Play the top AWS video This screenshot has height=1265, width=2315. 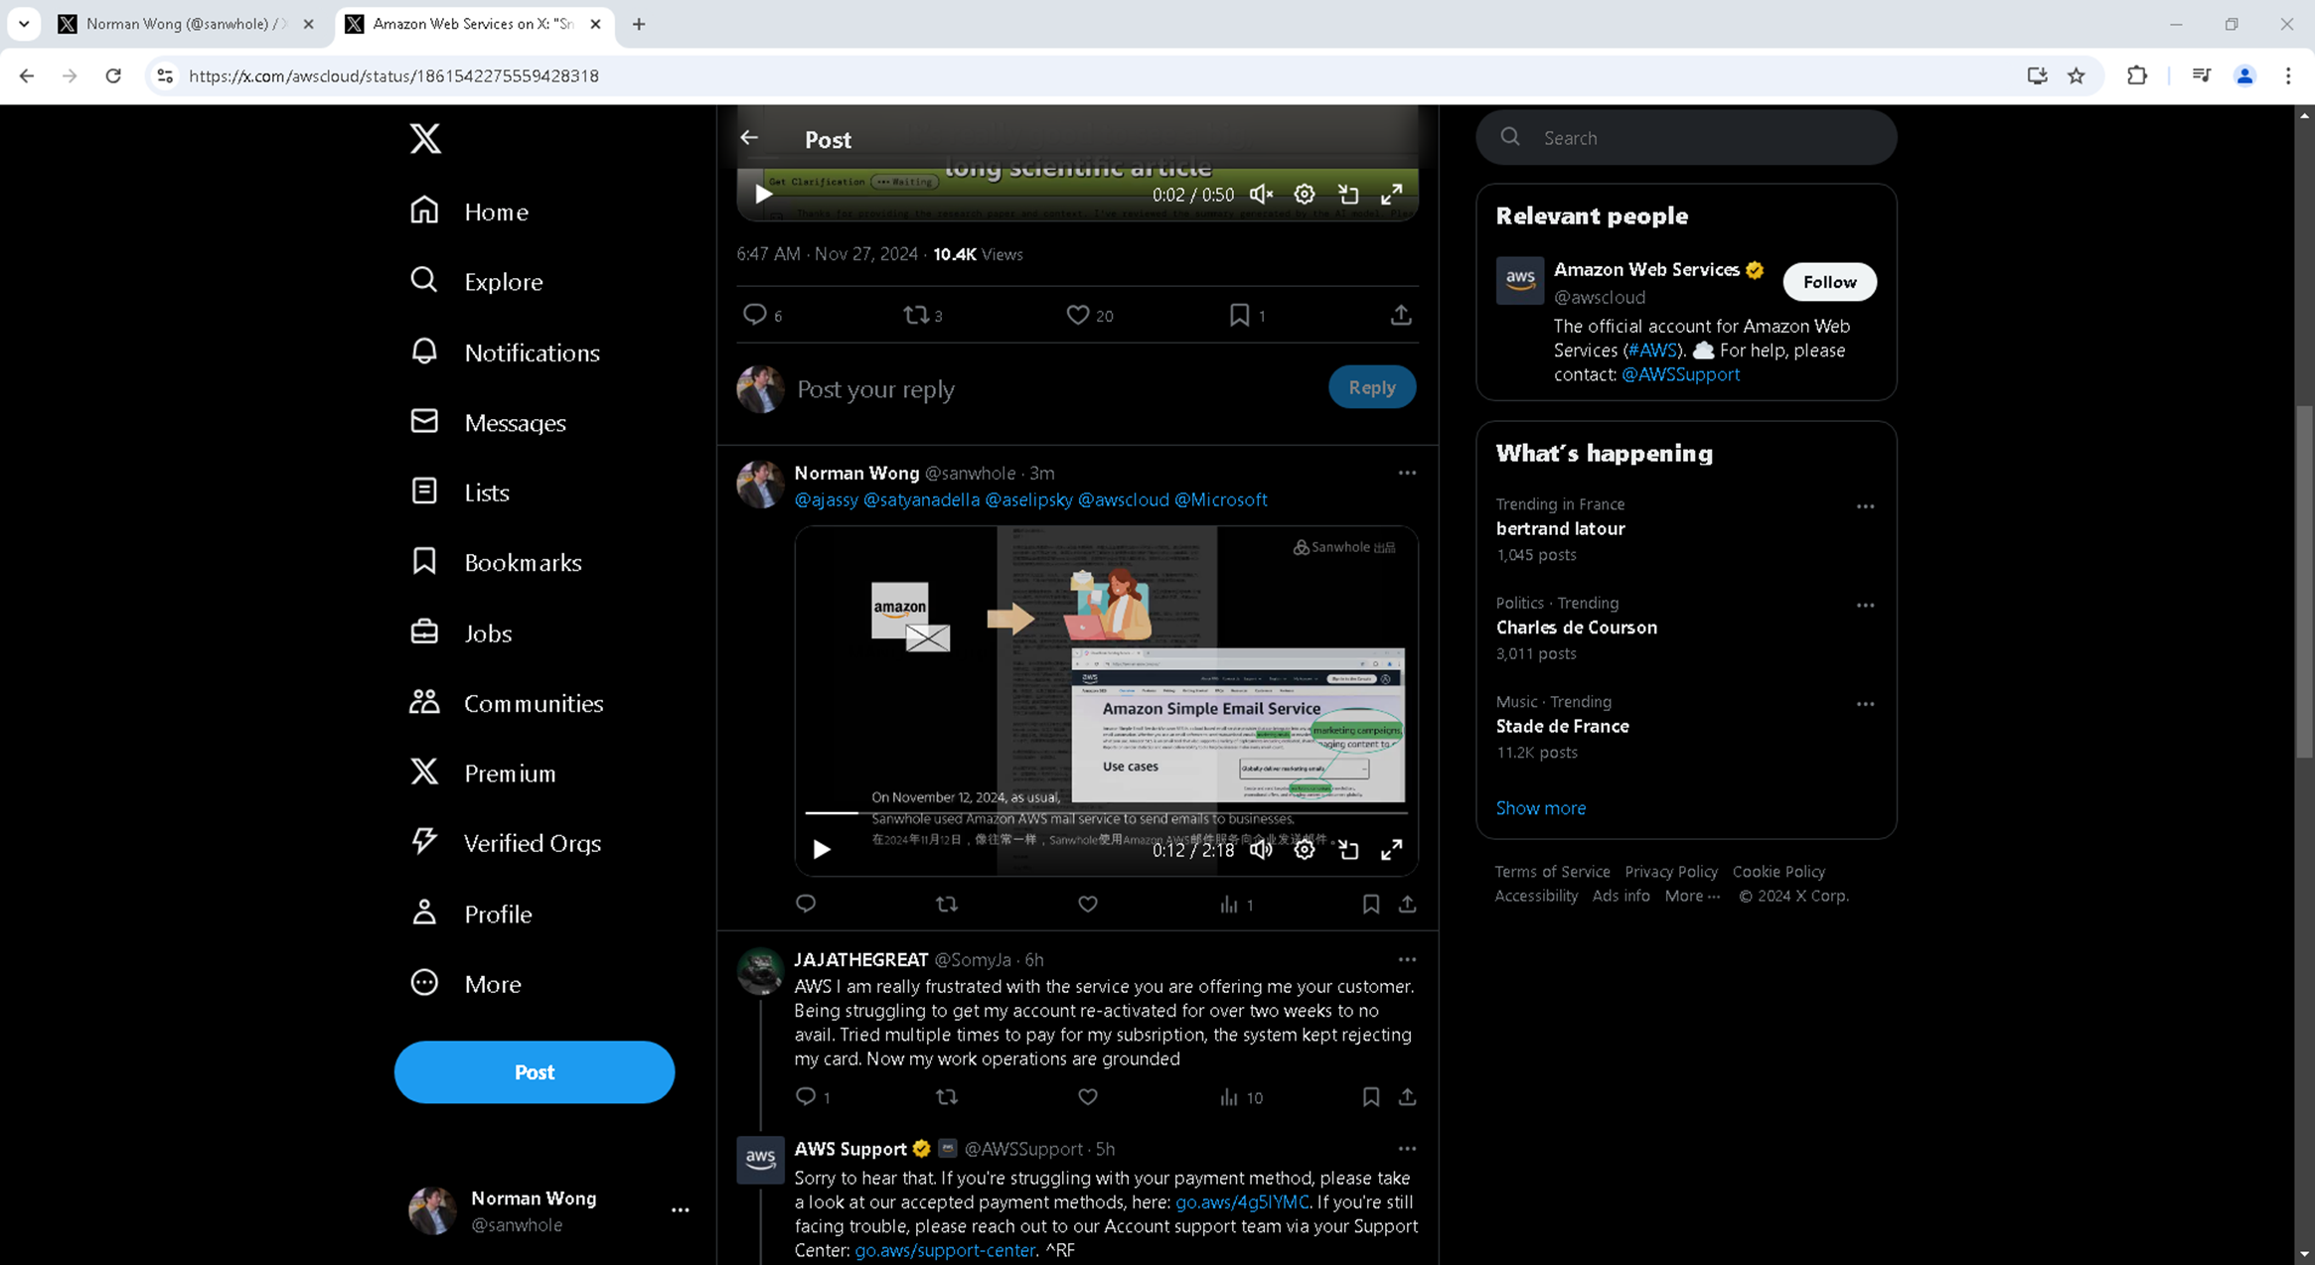click(x=763, y=195)
